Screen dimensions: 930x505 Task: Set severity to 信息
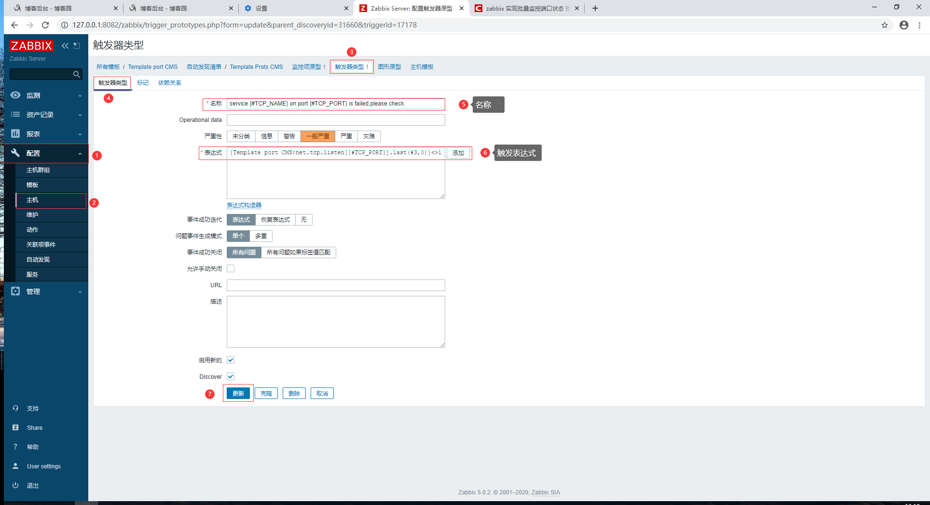pos(267,136)
